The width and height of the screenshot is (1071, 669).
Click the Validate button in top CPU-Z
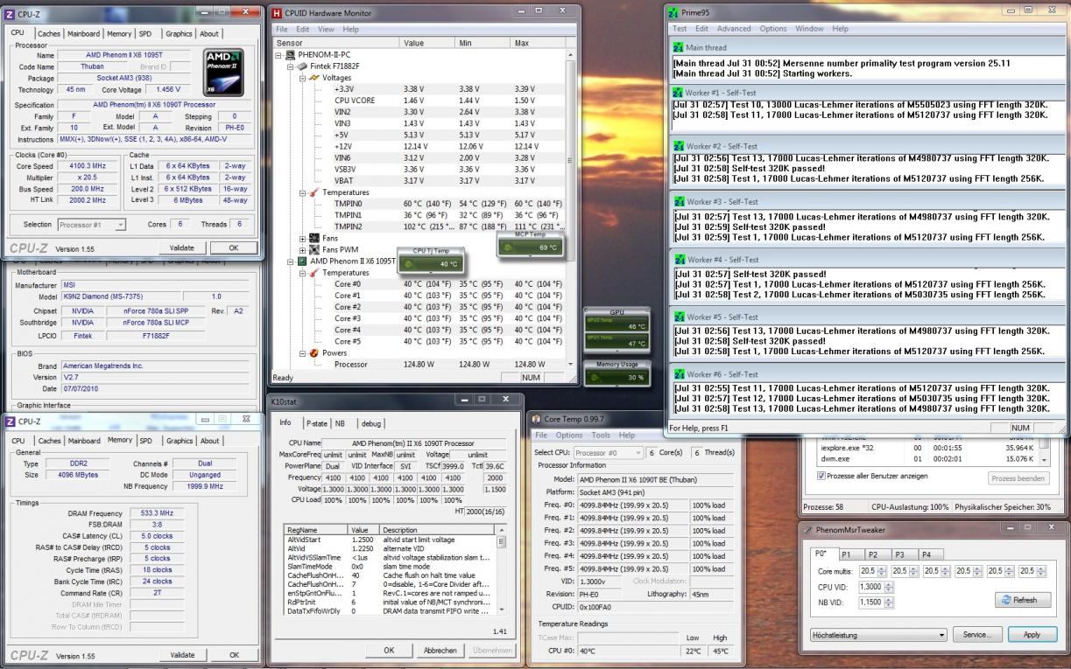pyautogui.click(x=181, y=247)
